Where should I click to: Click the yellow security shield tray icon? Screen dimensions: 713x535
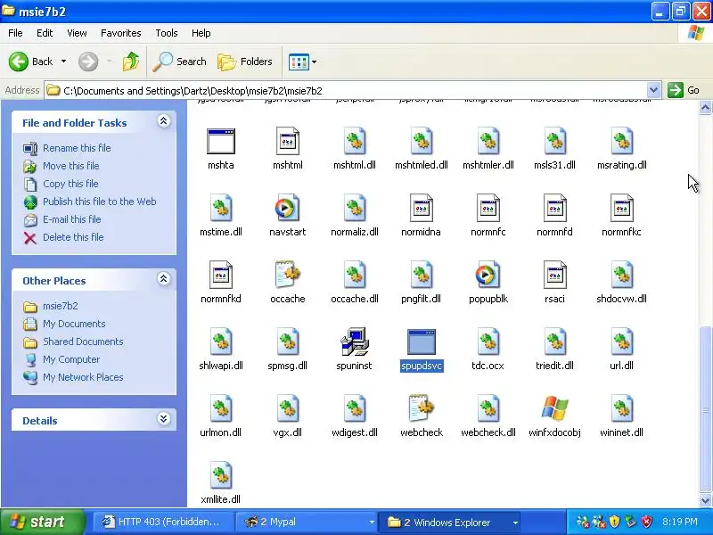tap(614, 522)
